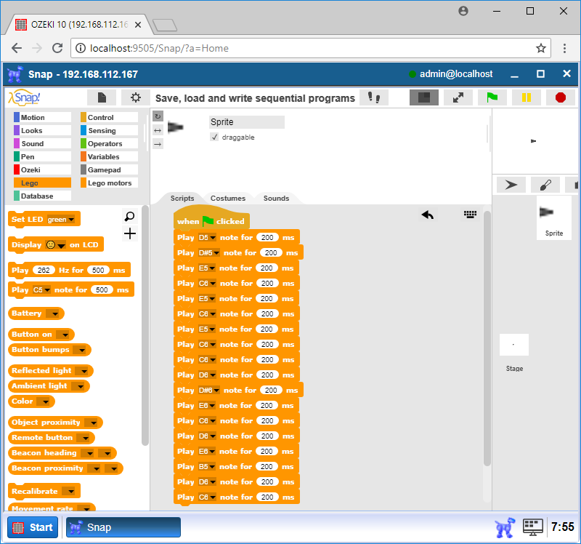Select the don't rotate style arrow

pyautogui.click(x=158, y=144)
